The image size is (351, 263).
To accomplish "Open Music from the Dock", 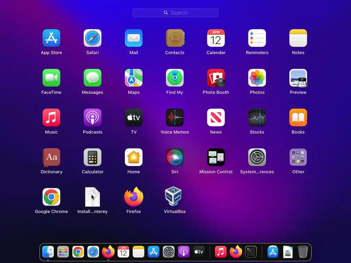I will coord(220,252).
